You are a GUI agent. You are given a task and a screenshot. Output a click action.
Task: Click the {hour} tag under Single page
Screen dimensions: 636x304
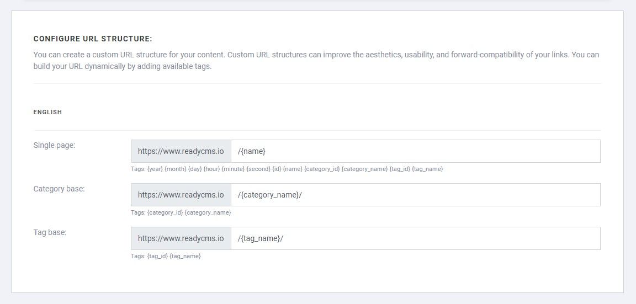pos(211,169)
